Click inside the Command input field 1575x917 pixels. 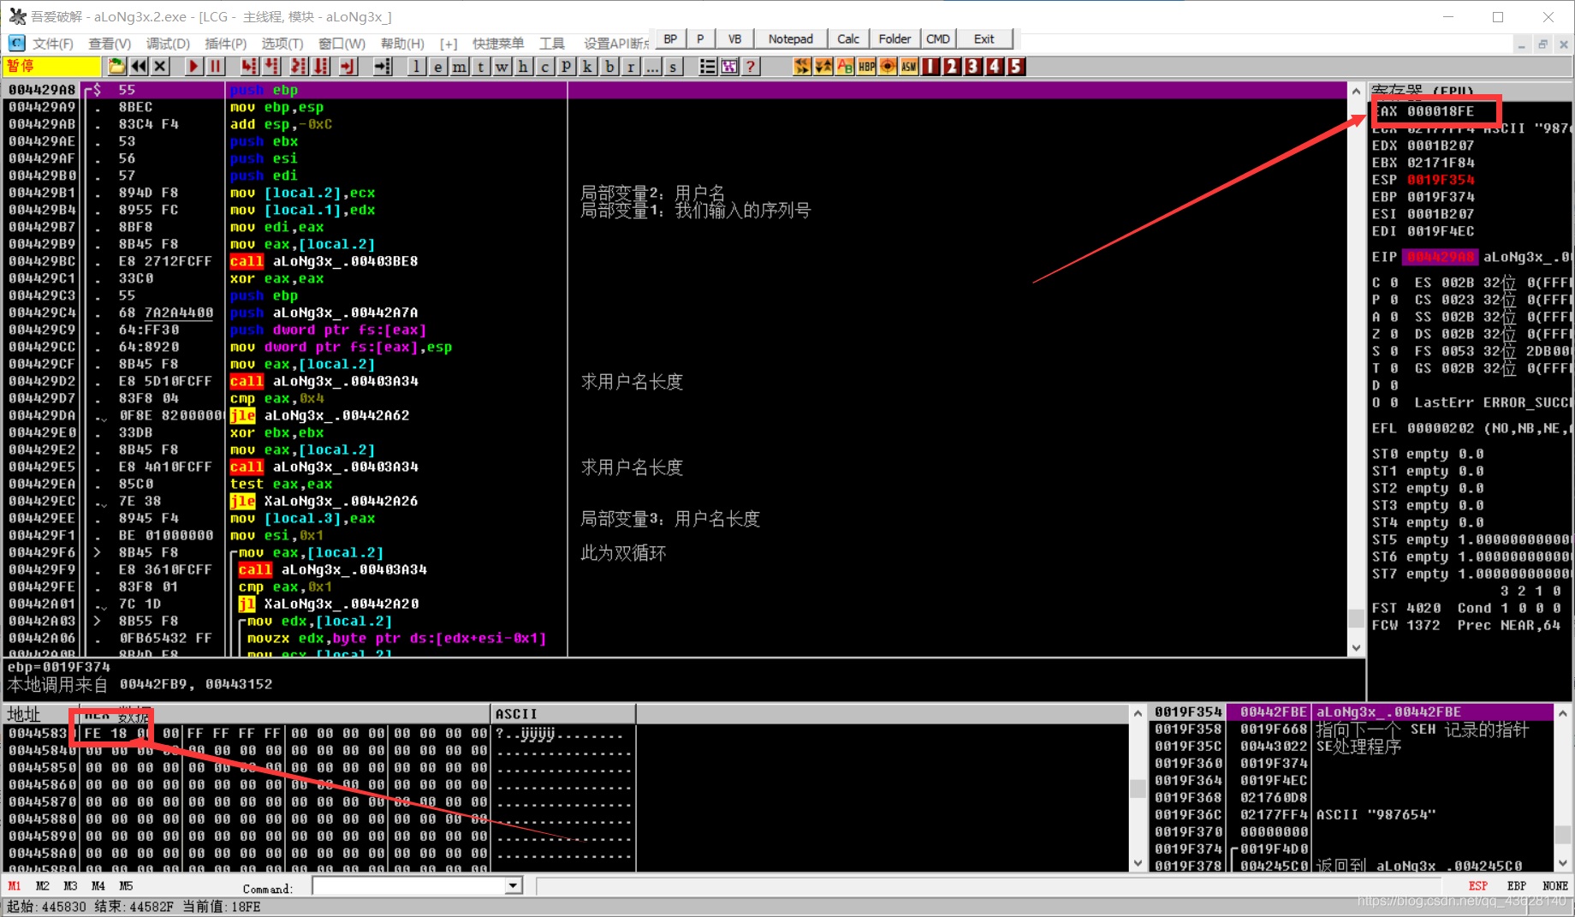click(x=408, y=886)
